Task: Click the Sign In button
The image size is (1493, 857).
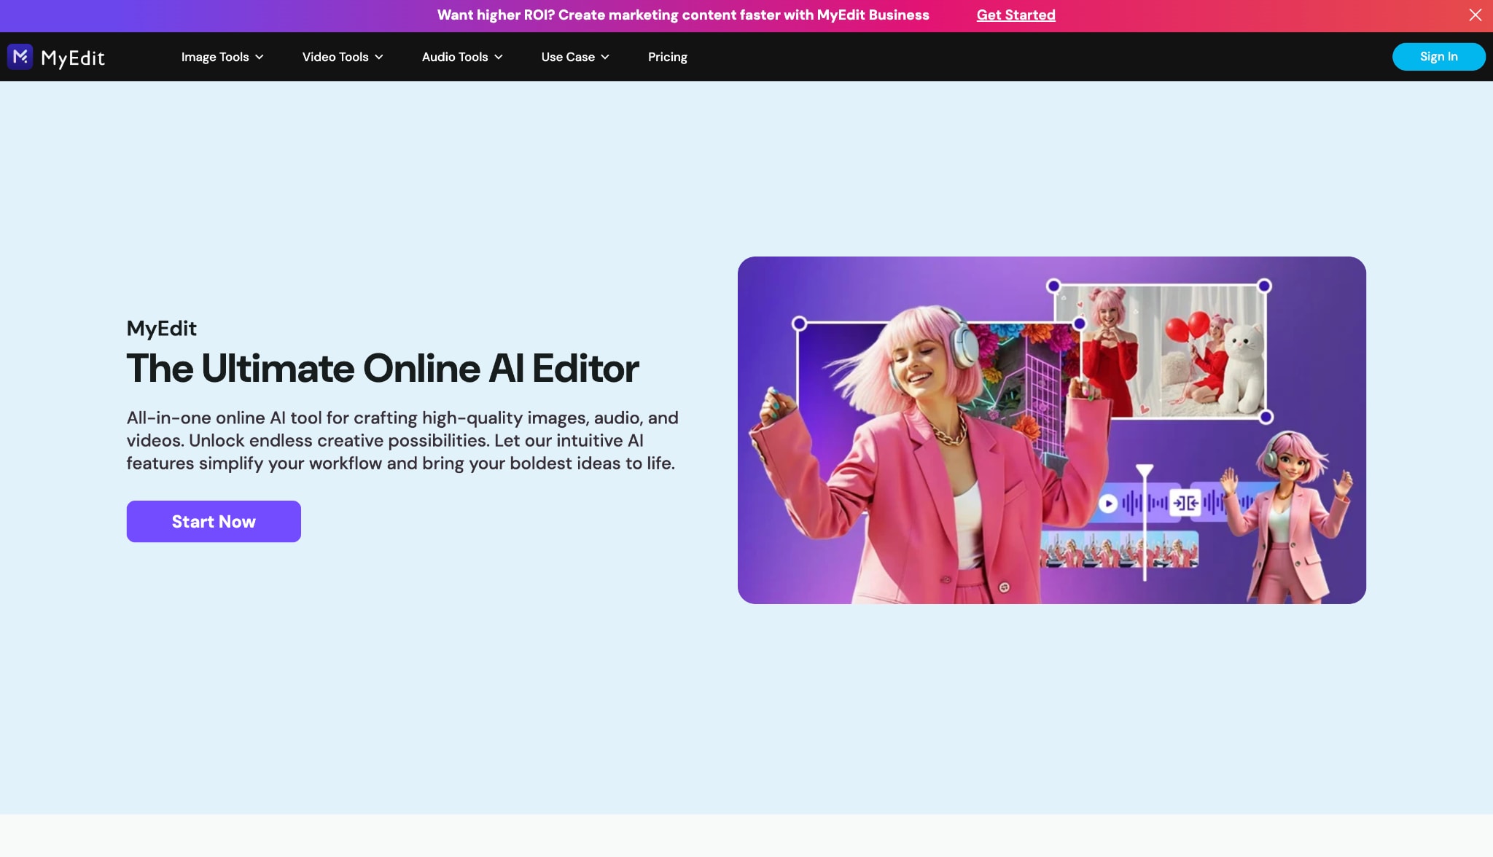Action: click(x=1438, y=57)
